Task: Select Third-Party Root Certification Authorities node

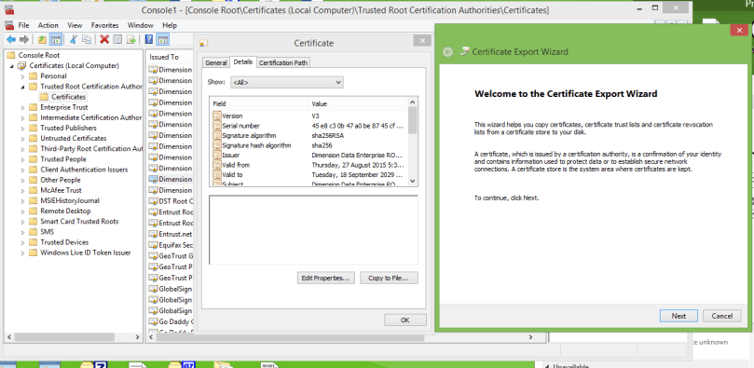Action: (91, 149)
